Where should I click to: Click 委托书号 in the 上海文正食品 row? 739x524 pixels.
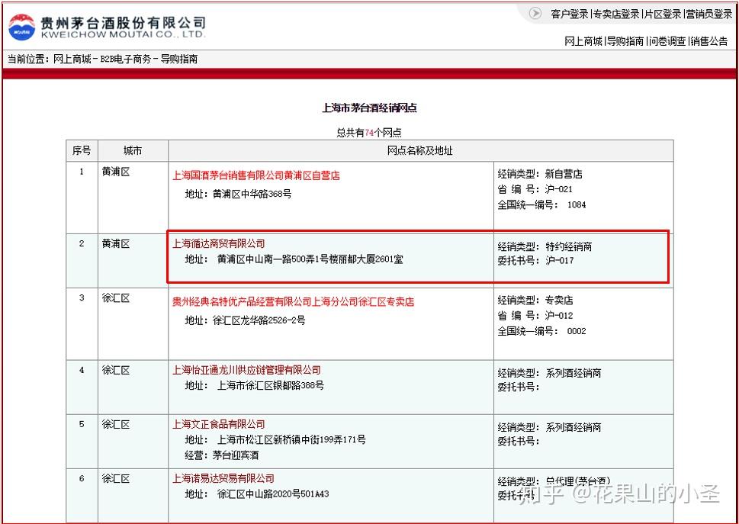pos(519,441)
